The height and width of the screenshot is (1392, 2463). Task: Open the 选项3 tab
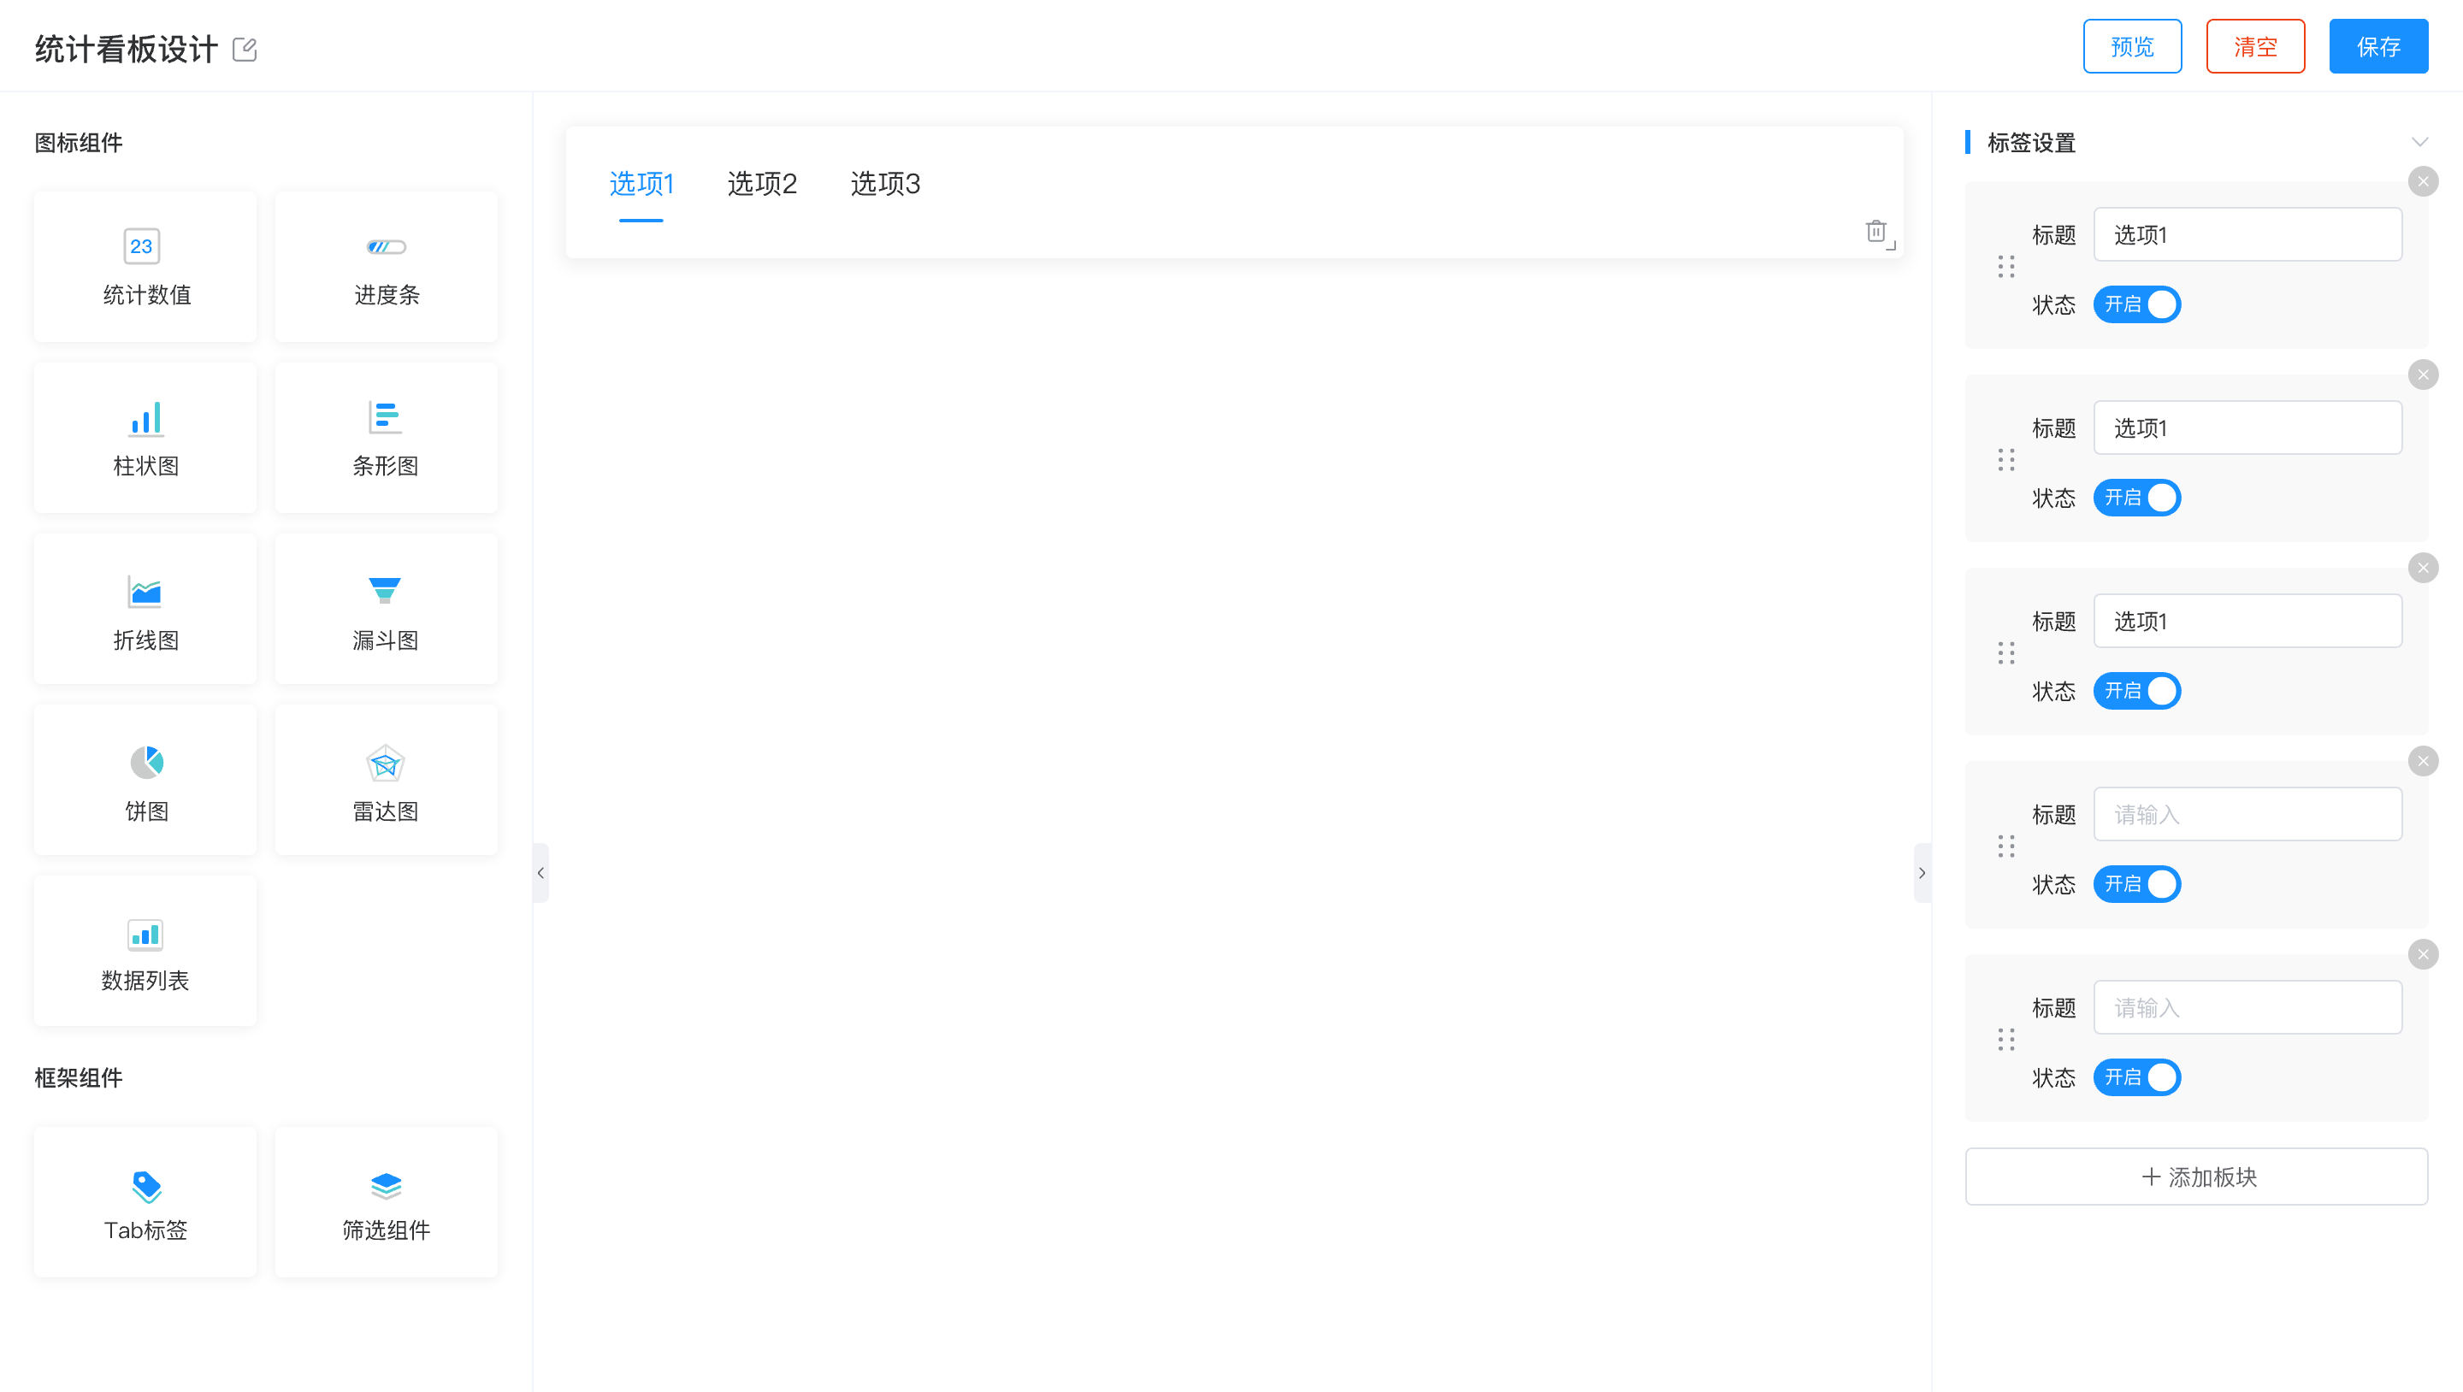pos(884,184)
